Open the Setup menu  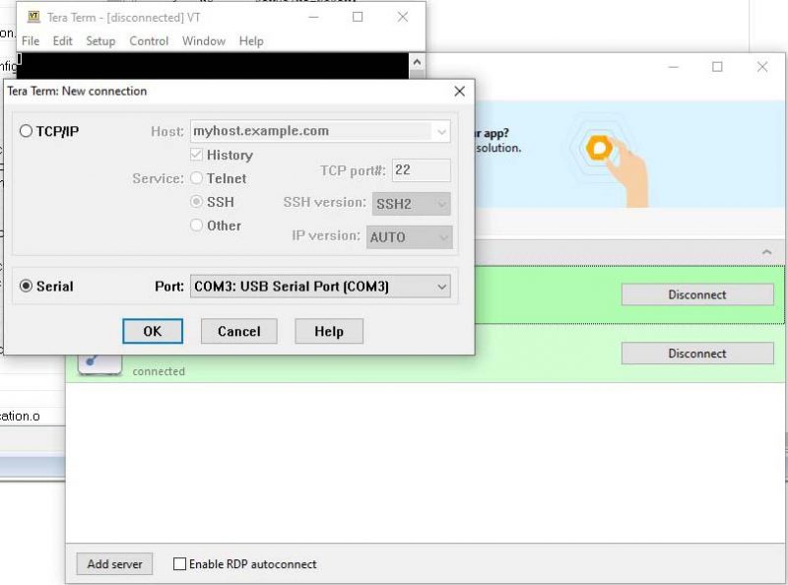pos(100,41)
